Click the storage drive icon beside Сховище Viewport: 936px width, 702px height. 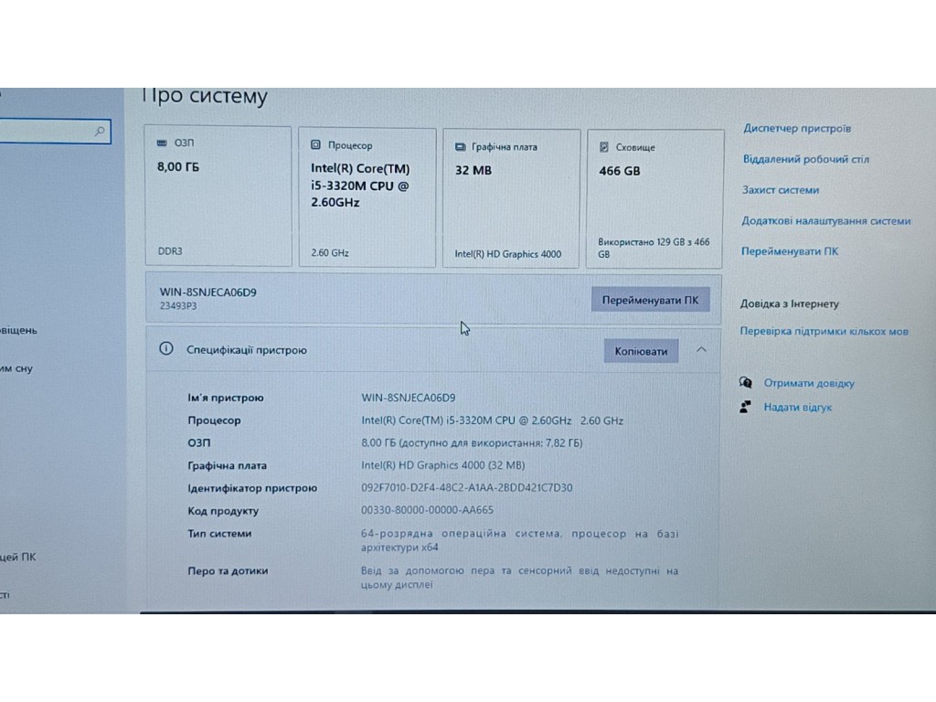click(x=603, y=147)
